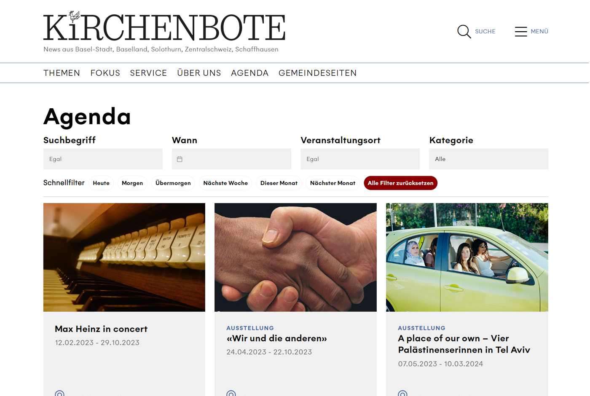Toggle the Heute quick filter
Screen dimensions: 590x396
click(101, 183)
